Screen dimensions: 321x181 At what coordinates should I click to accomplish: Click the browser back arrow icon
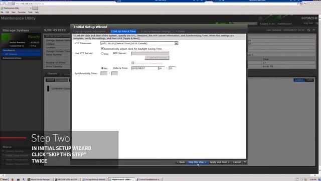[x=2, y=4]
